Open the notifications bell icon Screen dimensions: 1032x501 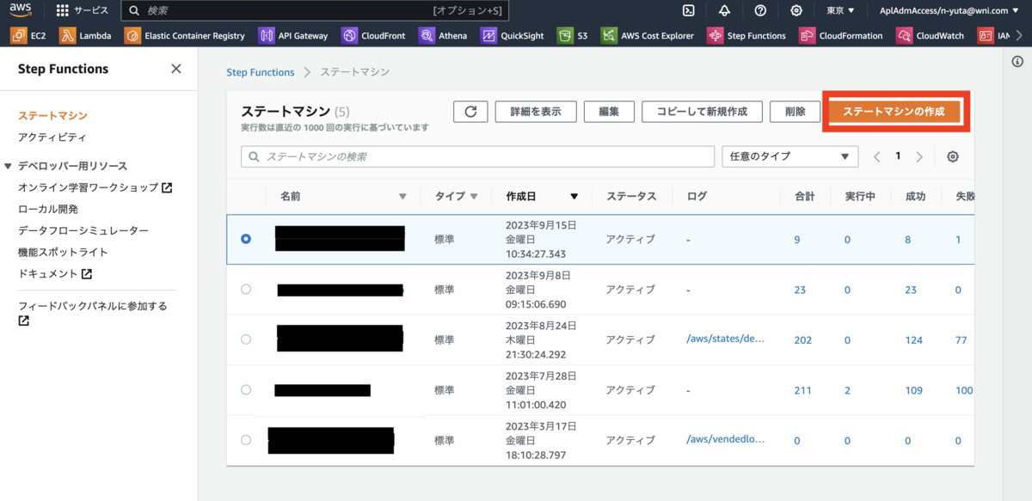click(x=724, y=10)
